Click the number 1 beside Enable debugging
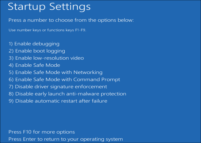 click(x=10, y=44)
